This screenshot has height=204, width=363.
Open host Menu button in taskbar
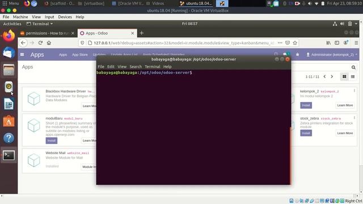pos(11,3)
